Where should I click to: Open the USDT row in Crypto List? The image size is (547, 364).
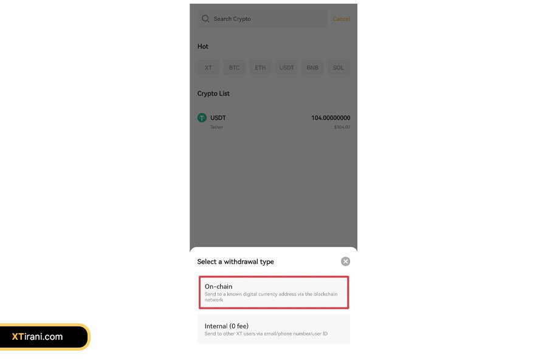point(274,121)
